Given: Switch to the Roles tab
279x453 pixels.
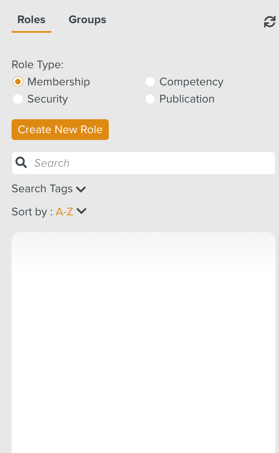Looking at the screenshot, I should 31,20.
